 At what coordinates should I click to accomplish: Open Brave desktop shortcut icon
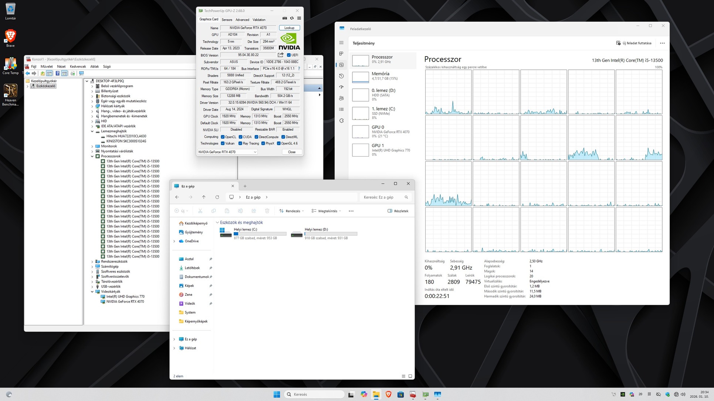coord(10,36)
